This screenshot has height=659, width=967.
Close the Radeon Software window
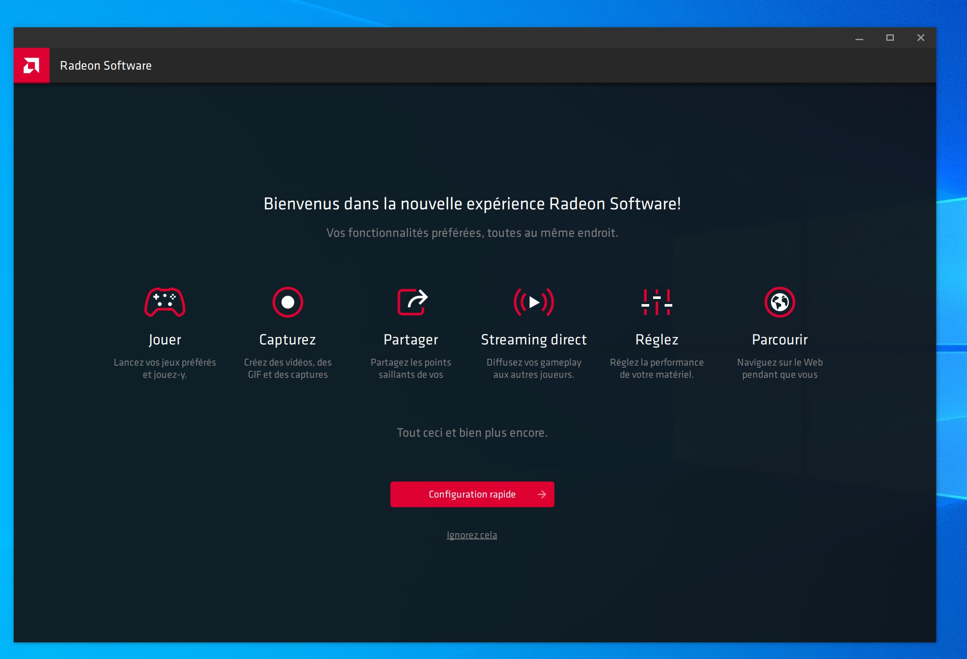click(920, 38)
